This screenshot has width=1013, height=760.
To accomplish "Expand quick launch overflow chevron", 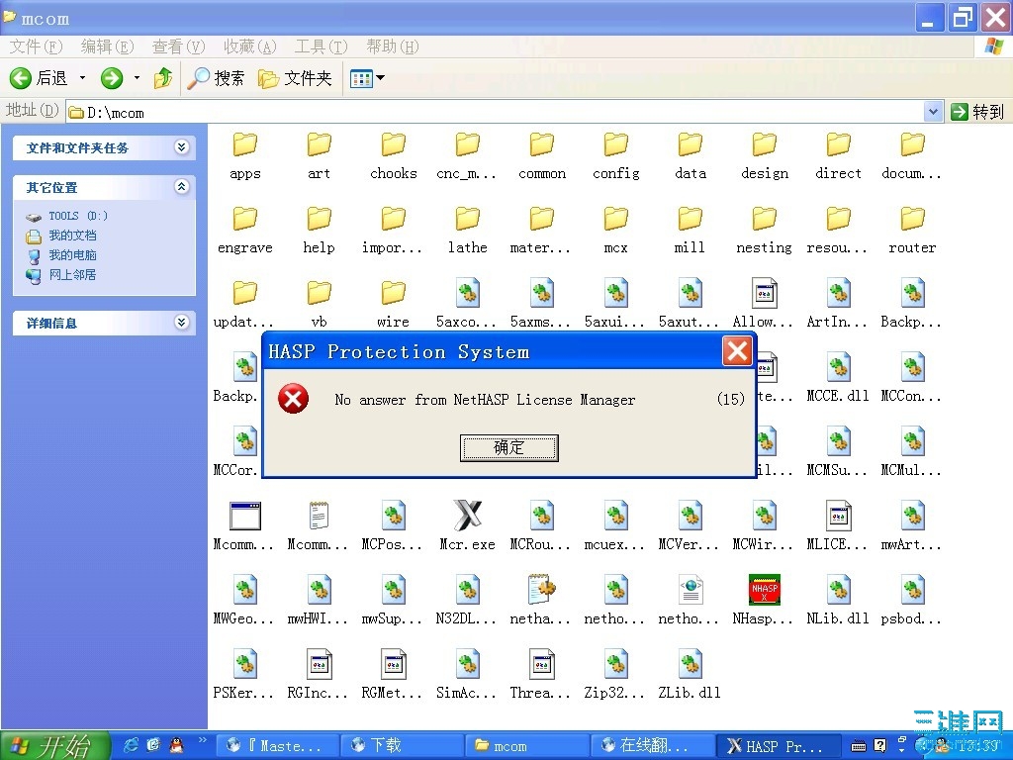I will [202, 740].
